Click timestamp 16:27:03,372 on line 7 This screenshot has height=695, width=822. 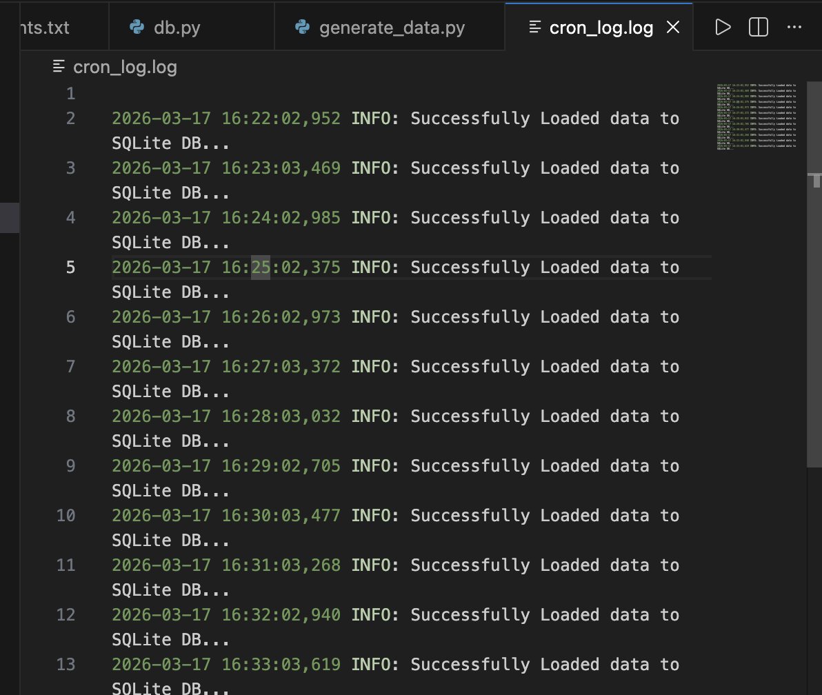tap(281, 367)
